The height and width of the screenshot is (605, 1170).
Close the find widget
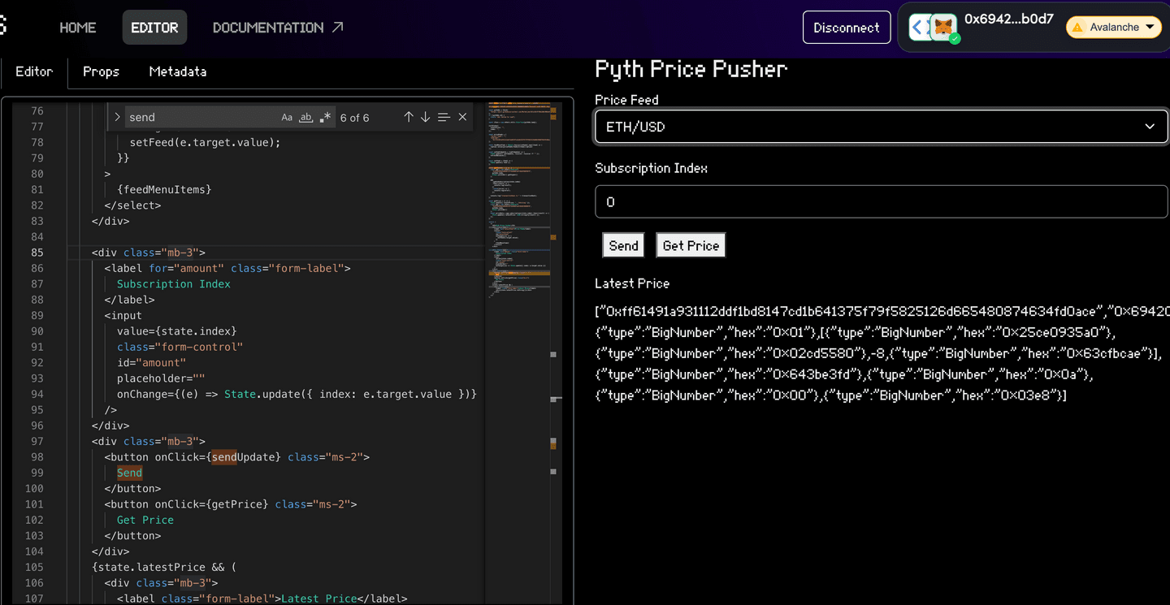pos(462,117)
